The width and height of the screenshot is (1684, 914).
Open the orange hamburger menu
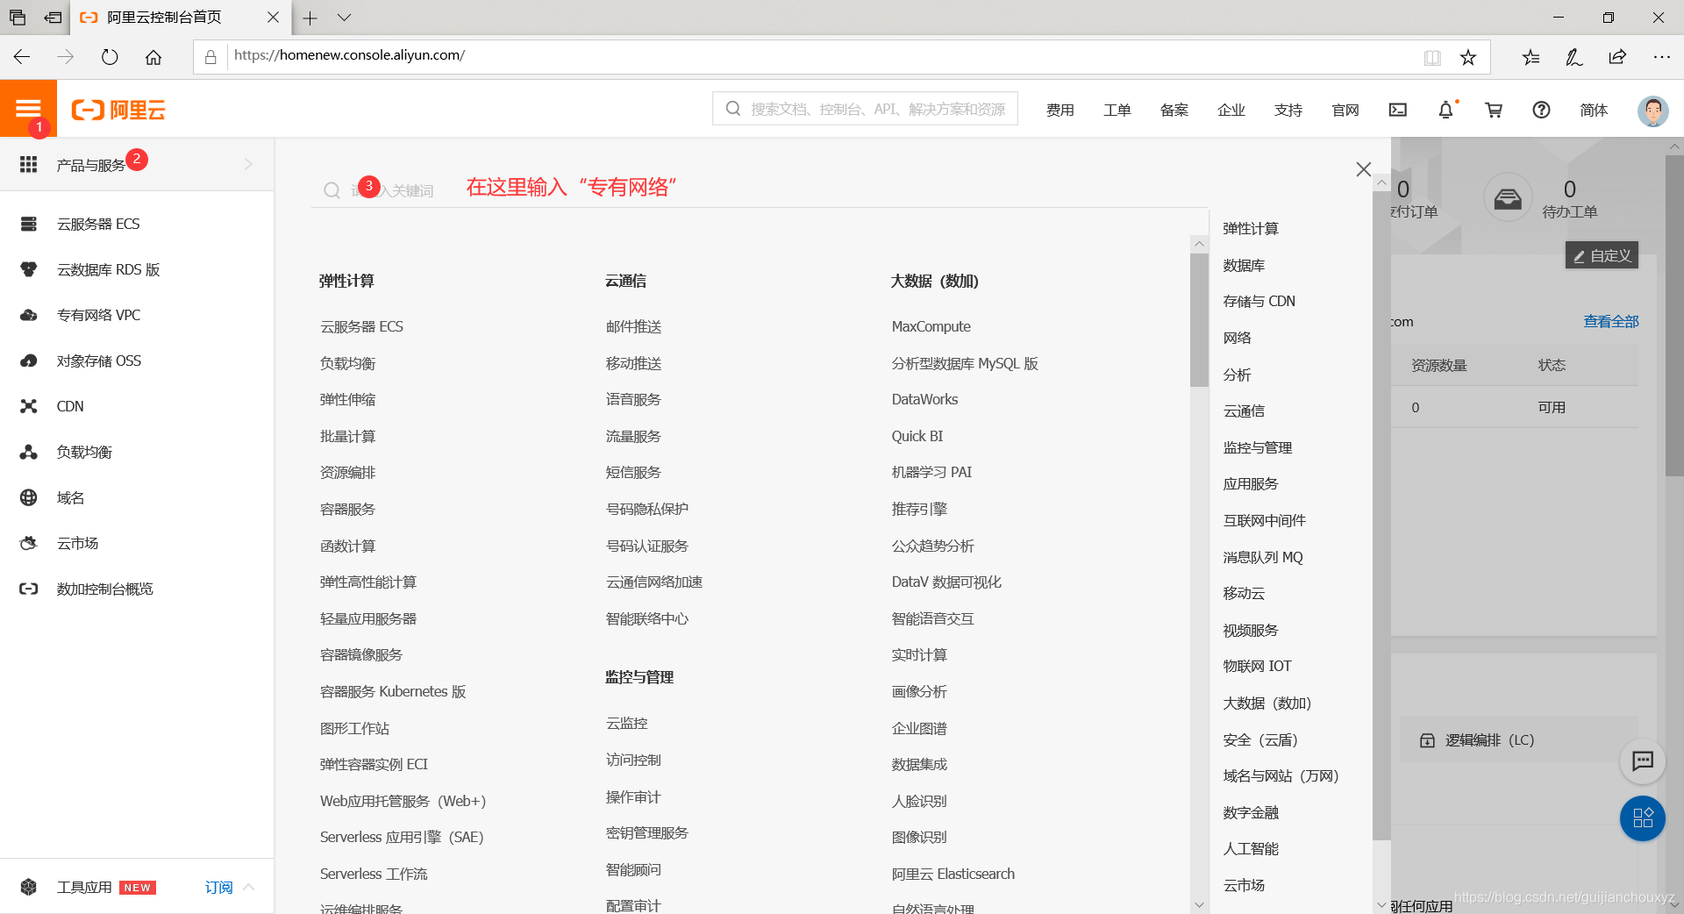coord(28,108)
